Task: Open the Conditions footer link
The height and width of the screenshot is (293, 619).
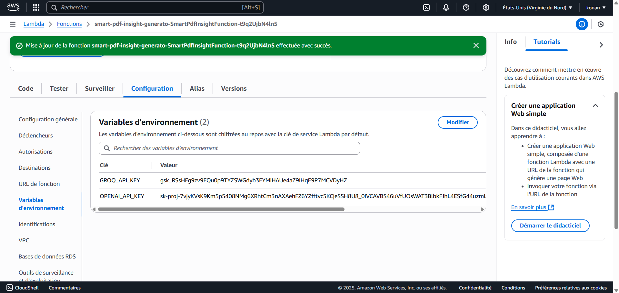Action: point(513,288)
